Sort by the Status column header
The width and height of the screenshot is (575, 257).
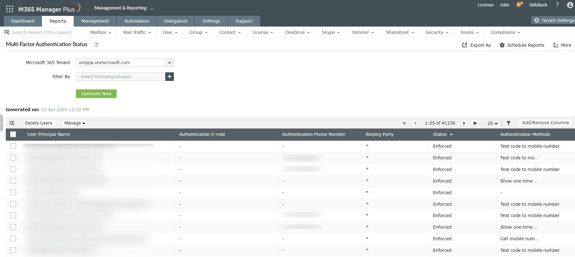click(442, 134)
